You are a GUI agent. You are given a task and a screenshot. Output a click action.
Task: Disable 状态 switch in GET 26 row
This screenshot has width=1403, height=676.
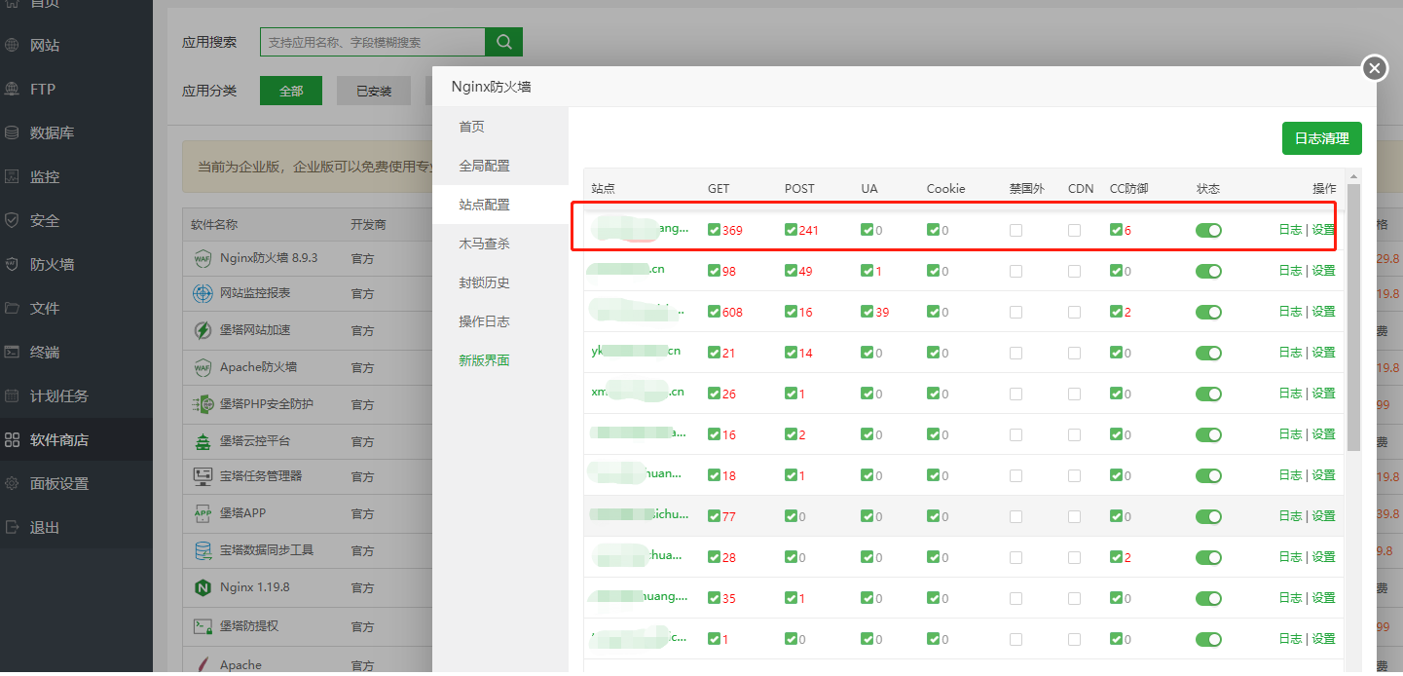[1208, 394]
